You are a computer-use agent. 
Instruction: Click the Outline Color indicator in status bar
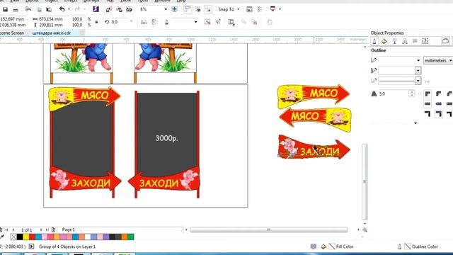(x=418, y=246)
